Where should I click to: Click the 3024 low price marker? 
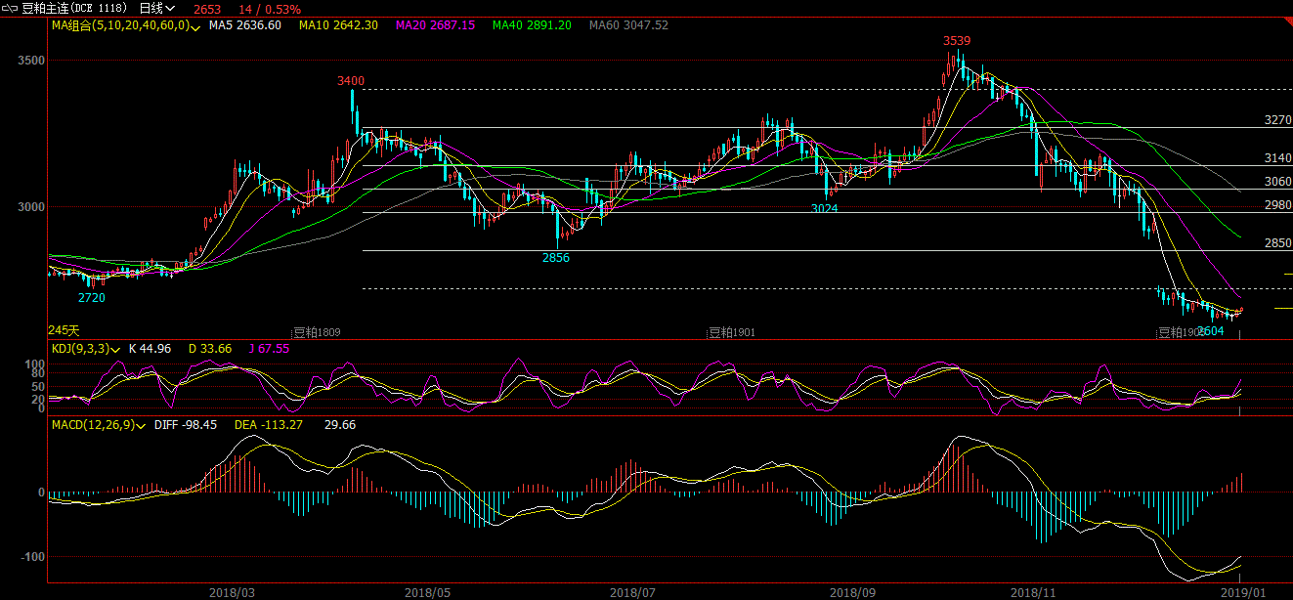point(825,208)
